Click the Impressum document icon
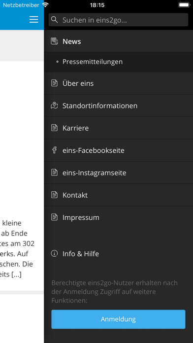Viewport: 193px width, 343px height. pos(54,217)
